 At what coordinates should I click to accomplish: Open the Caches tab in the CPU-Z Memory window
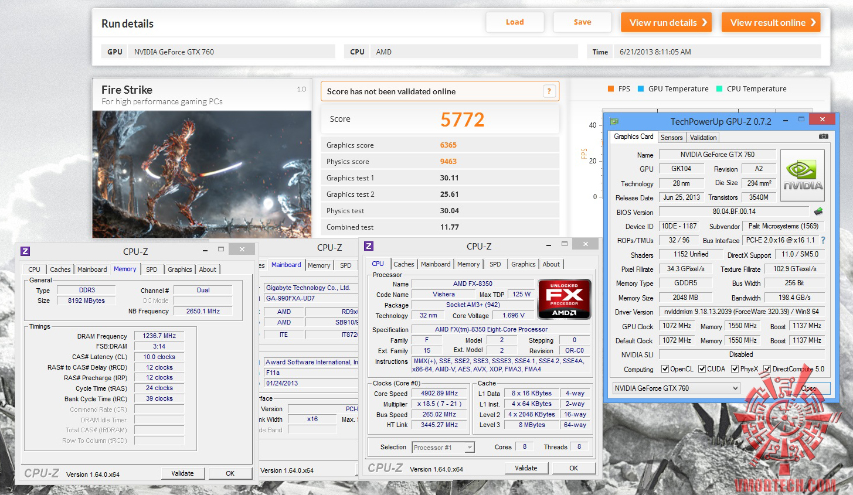60,269
